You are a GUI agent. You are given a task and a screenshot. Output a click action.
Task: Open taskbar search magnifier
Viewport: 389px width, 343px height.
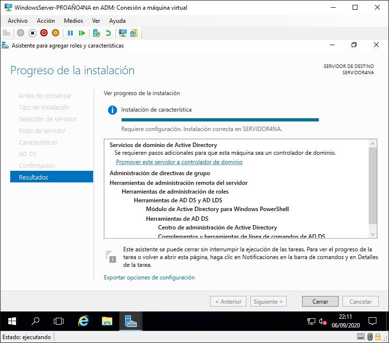35,321
